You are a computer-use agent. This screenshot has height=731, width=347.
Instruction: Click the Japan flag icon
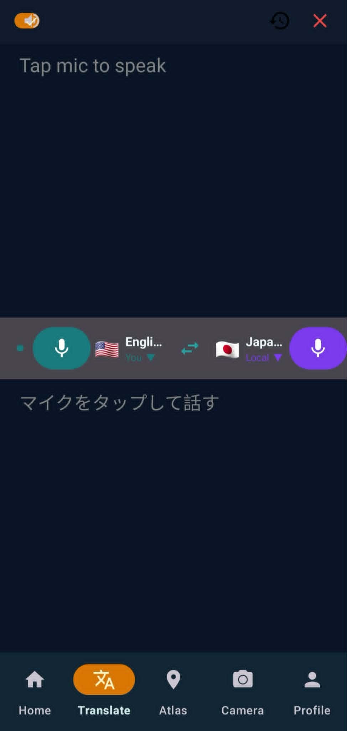point(227,349)
